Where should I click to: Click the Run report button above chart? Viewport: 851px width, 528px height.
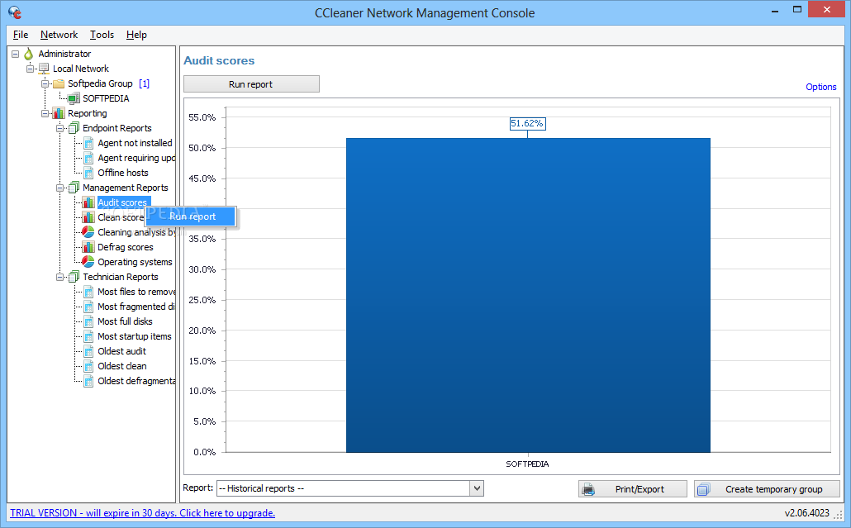click(x=251, y=84)
